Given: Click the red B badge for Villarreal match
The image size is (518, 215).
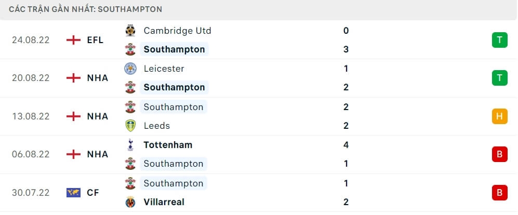Looking at the screenshot, I should (499, 193).
